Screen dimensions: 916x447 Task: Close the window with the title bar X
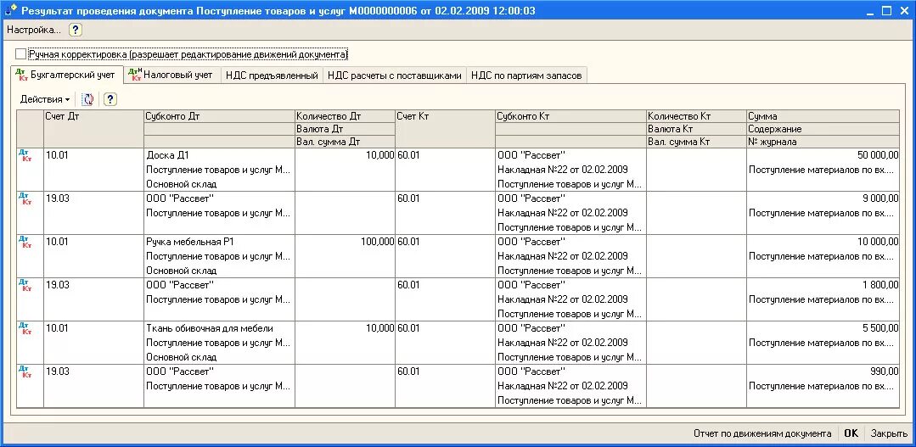click(x=902, y=10)
